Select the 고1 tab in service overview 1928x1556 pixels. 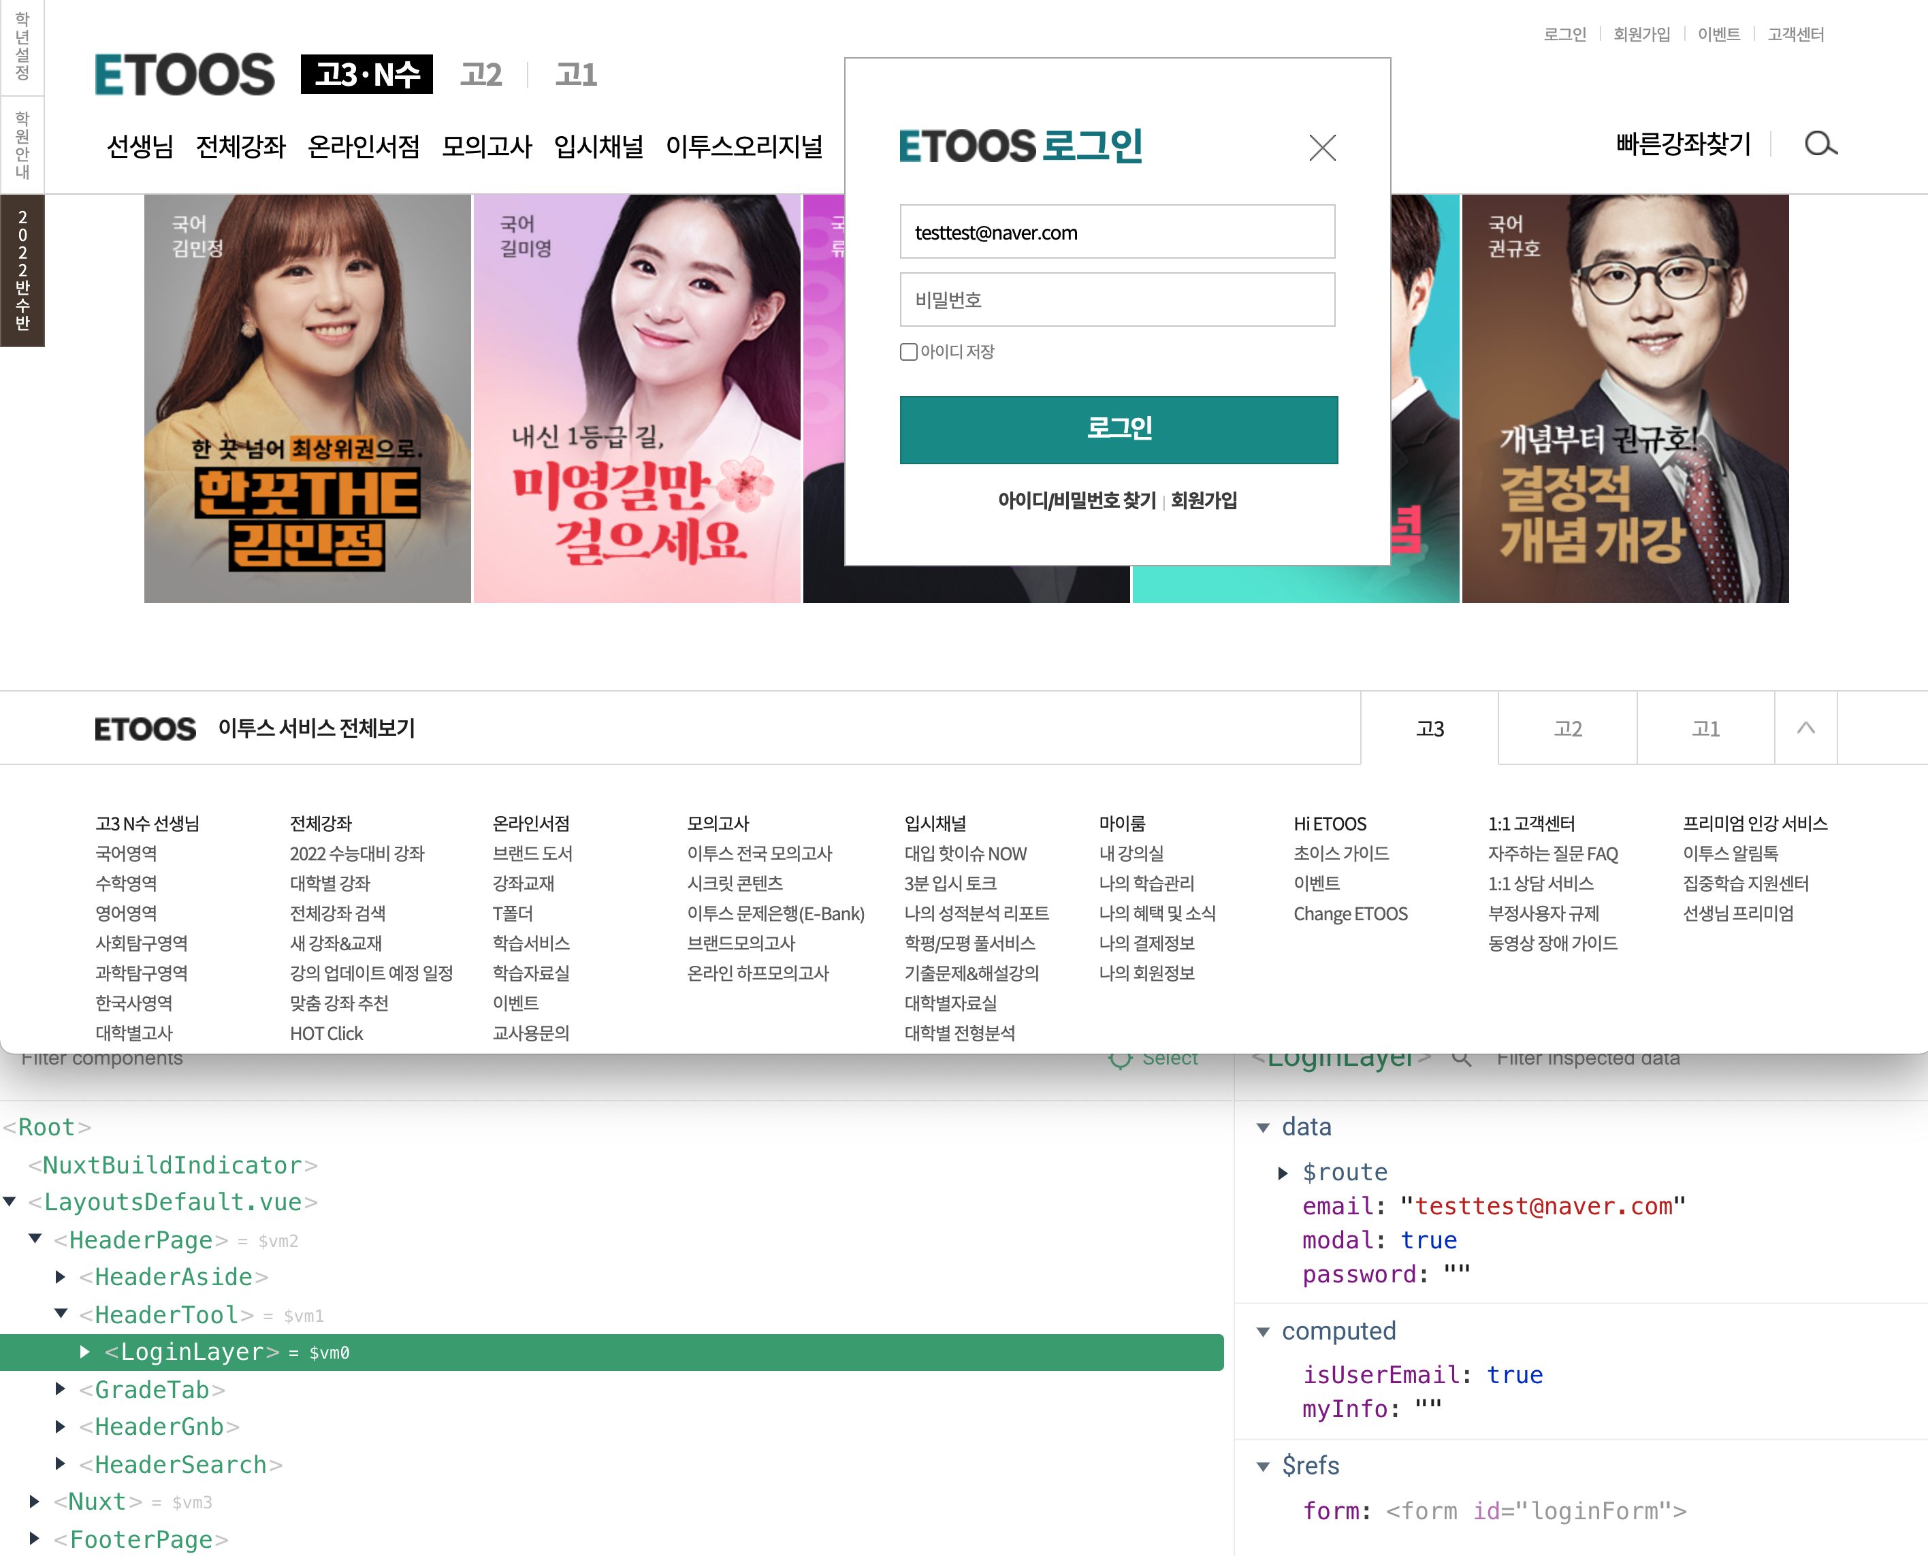click(1705, 729)
